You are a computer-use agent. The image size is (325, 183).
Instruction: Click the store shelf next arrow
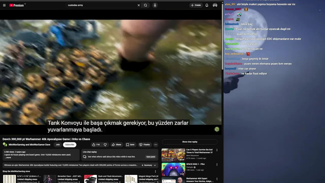click(157, 182)
